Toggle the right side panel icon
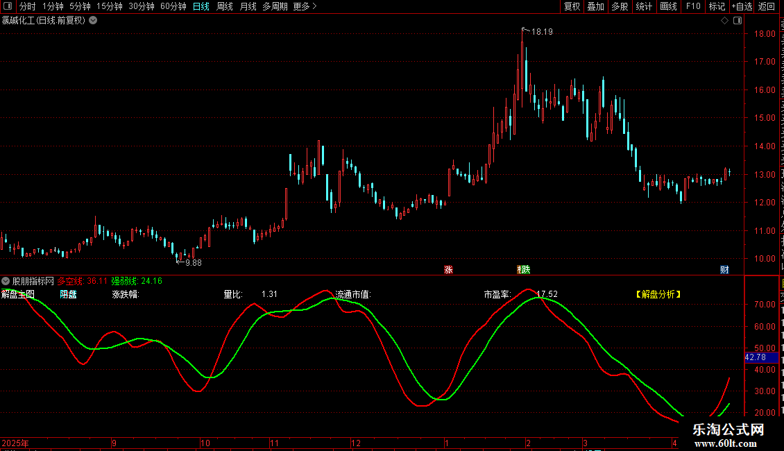The image size is (784, 451). click(x=738, y=21)
